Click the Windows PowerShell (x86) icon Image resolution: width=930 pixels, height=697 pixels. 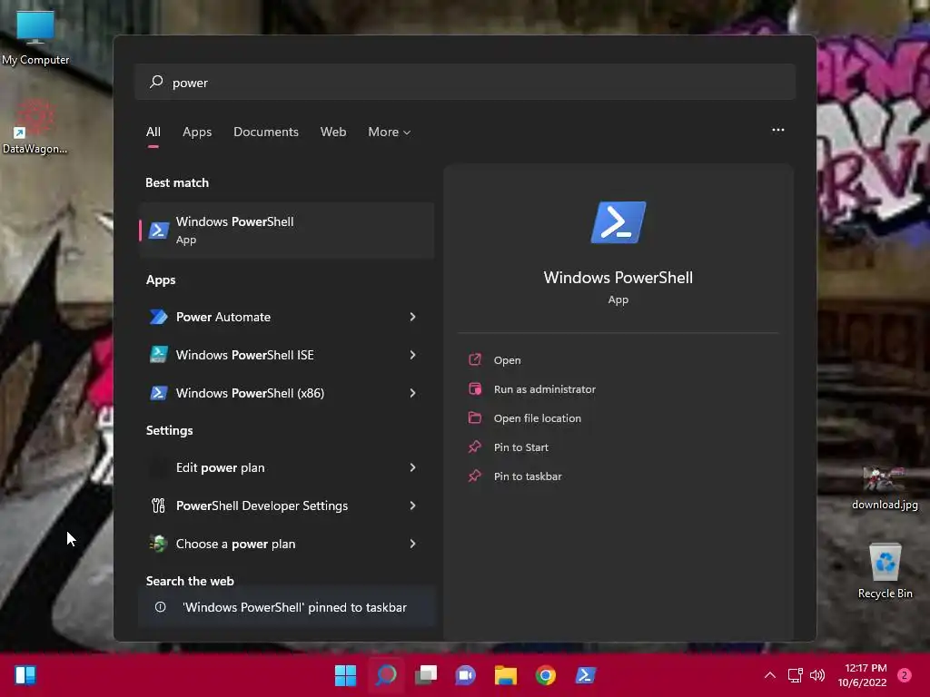pos(158,393)
